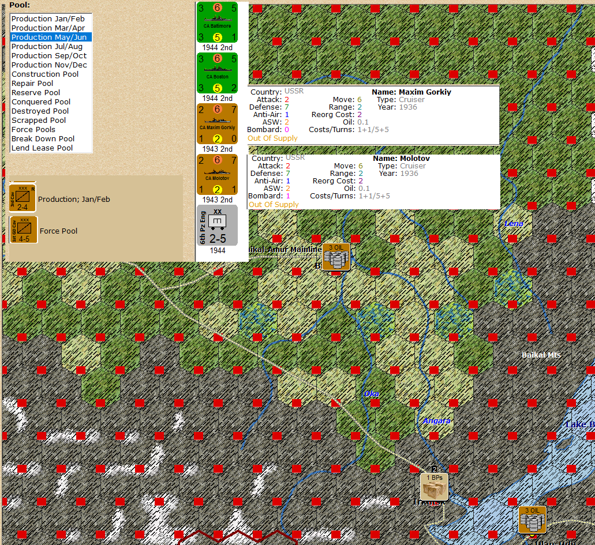This screenshot has width=595, height=545.
Task: View the Destroyed Pool
Action: pos(51,111)
